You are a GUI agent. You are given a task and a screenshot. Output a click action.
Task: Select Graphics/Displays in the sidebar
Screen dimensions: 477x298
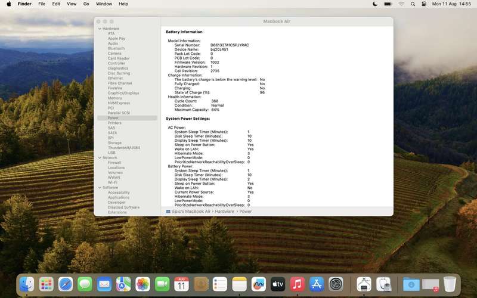[x=123, y=93]
